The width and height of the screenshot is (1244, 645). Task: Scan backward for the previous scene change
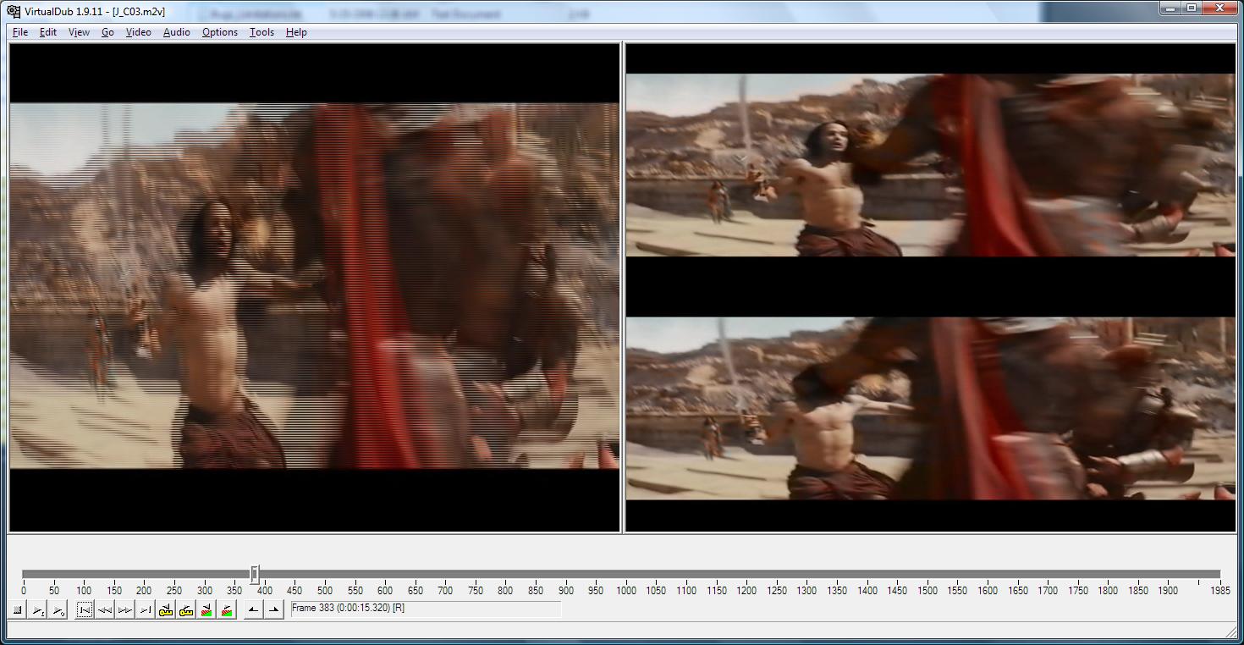tap(206, 609)
